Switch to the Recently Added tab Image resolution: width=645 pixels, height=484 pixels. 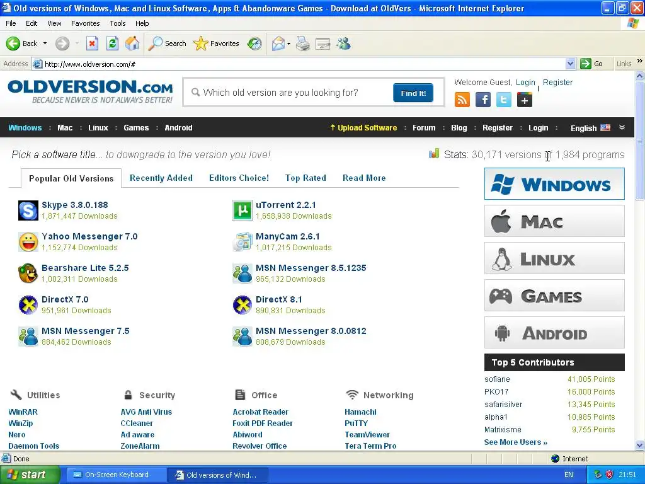tap(161, 178)
